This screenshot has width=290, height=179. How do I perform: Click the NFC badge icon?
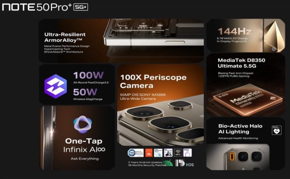pos(178,153)
